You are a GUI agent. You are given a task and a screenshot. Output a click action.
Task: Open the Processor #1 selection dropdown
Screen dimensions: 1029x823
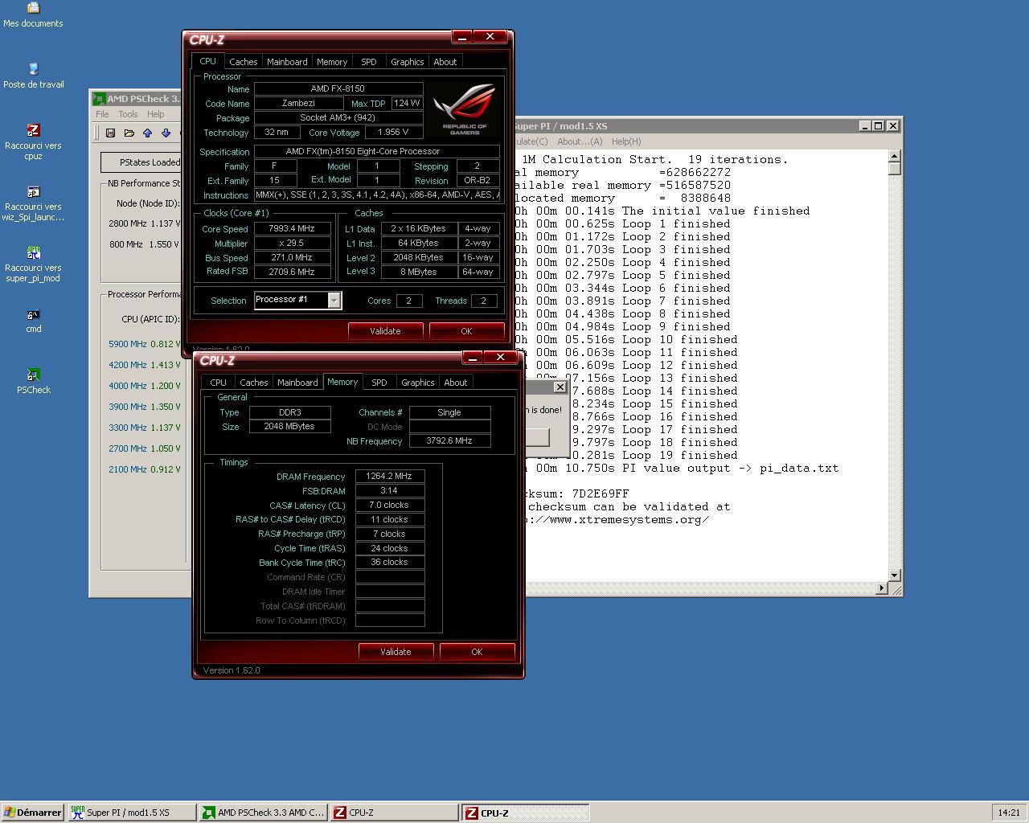pyautogui.click(x=334, y=300)
